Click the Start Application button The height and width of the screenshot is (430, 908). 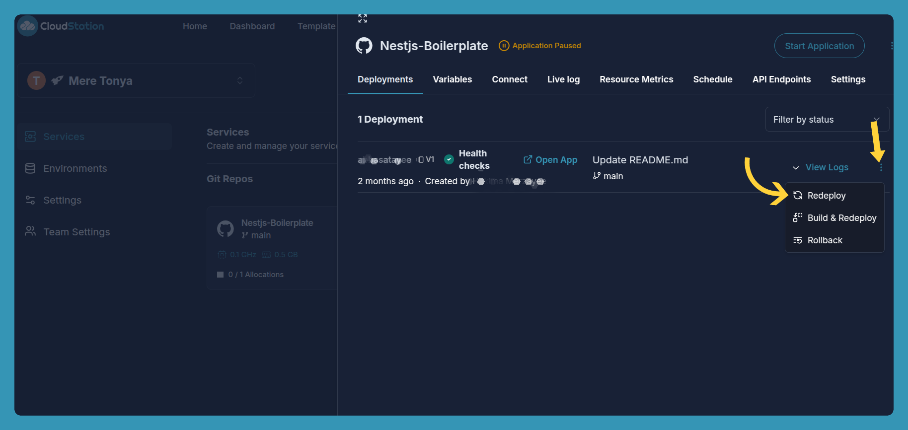[820, 46]
